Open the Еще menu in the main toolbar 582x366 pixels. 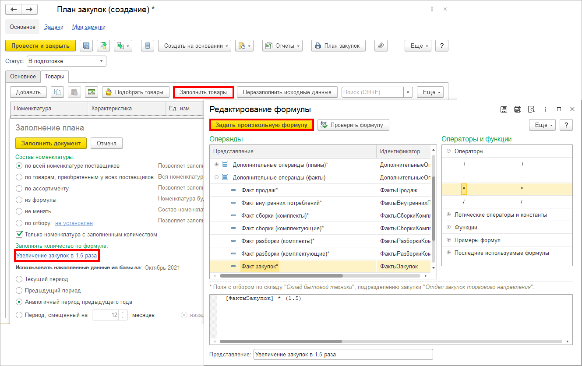(x=418, y=46)
